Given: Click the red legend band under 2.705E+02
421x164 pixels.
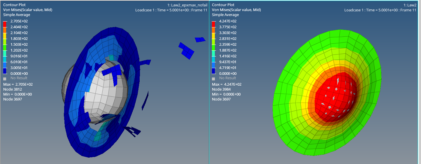Looking at the screenshot, I should [5, 24].
